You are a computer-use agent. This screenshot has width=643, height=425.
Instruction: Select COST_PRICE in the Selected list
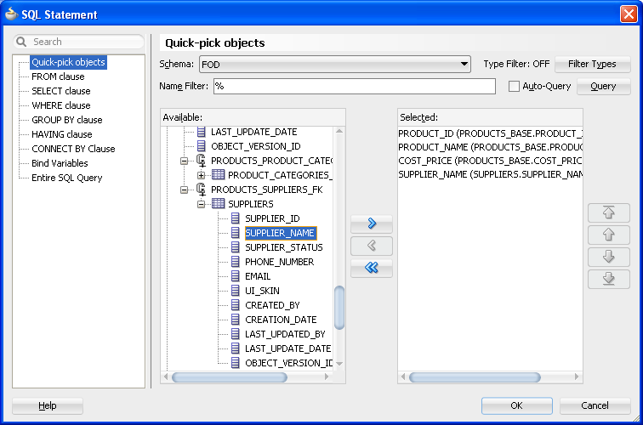[490, 161]
